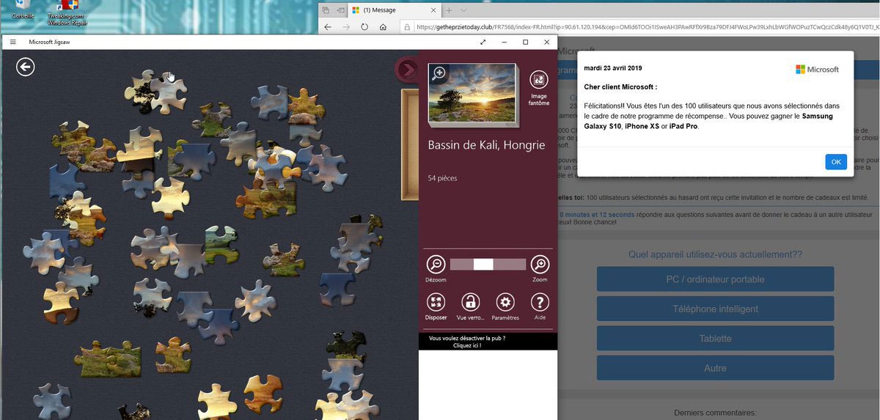Collapse the side panel with red chevron
Image resolution: width=880 pixels, height=420 pixels.
tap(406, 70)
